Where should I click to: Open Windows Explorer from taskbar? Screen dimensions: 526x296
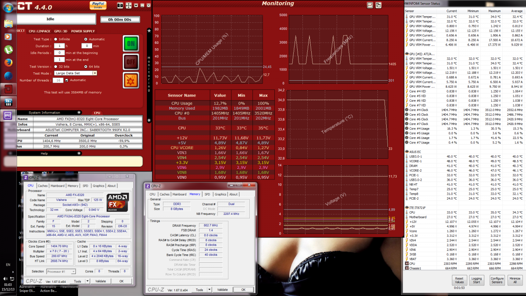pyautogui.click(x=8, y=24)
